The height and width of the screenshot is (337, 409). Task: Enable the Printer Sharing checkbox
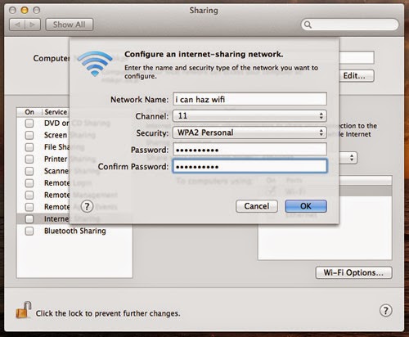click(x=29, y=160)
